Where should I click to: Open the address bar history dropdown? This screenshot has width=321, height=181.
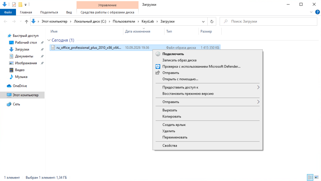tap(203, 22)
